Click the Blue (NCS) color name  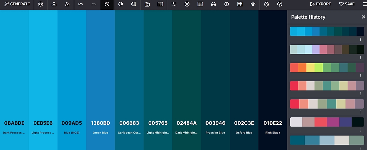tap(72, 133)
